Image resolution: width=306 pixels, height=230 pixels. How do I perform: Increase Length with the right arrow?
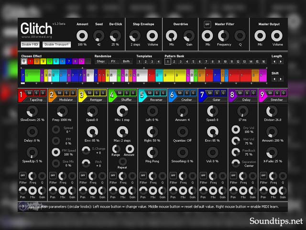point(281,62)
